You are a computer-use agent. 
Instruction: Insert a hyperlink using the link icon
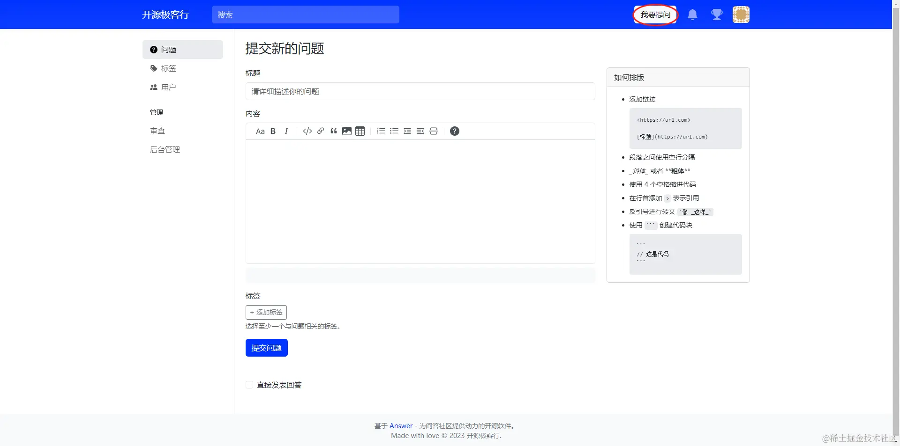point(321,131)
